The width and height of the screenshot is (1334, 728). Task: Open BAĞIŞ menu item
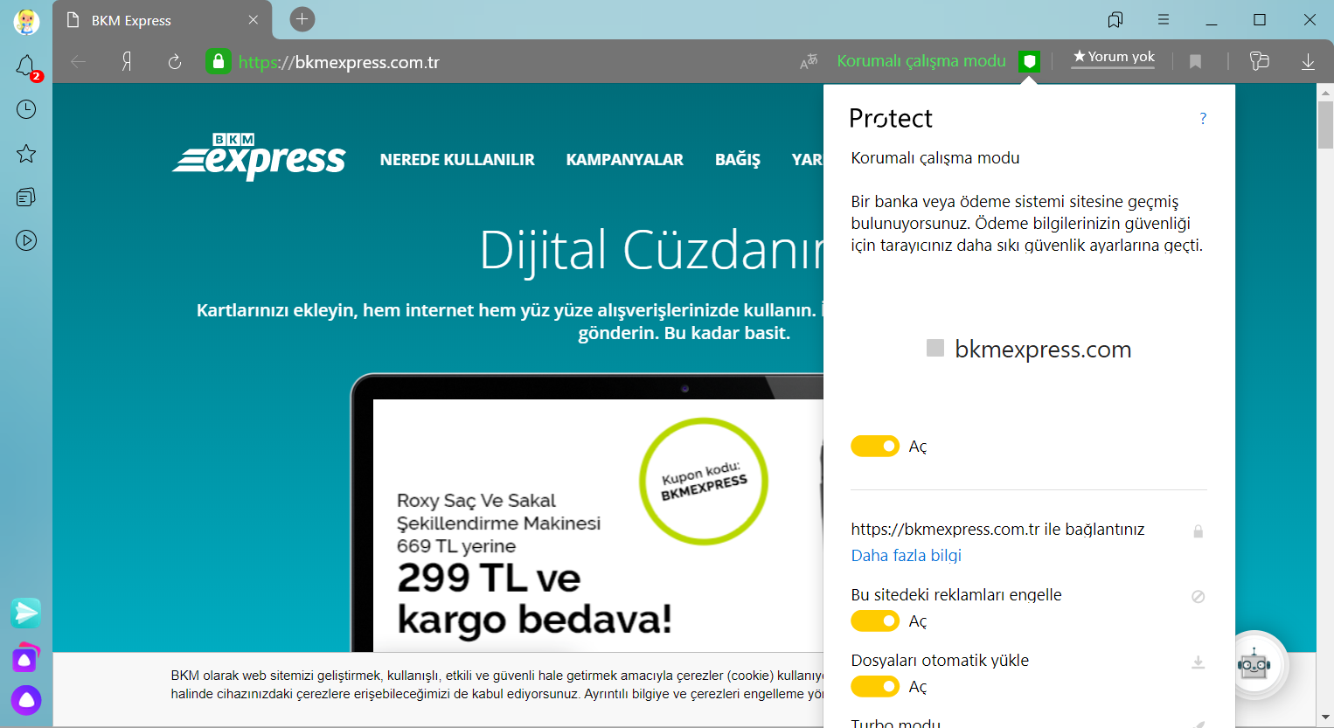pyautogui.click(x=738, y=160)
